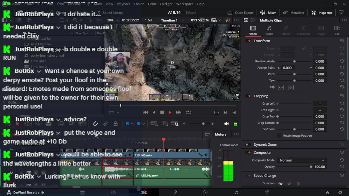Switch to the Inspector File tab
Viewport: 349px width, 196px height.
tap(337, 30)
